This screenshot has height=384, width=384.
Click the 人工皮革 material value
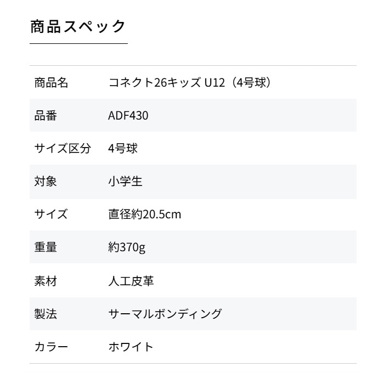[x=131, y=281]
